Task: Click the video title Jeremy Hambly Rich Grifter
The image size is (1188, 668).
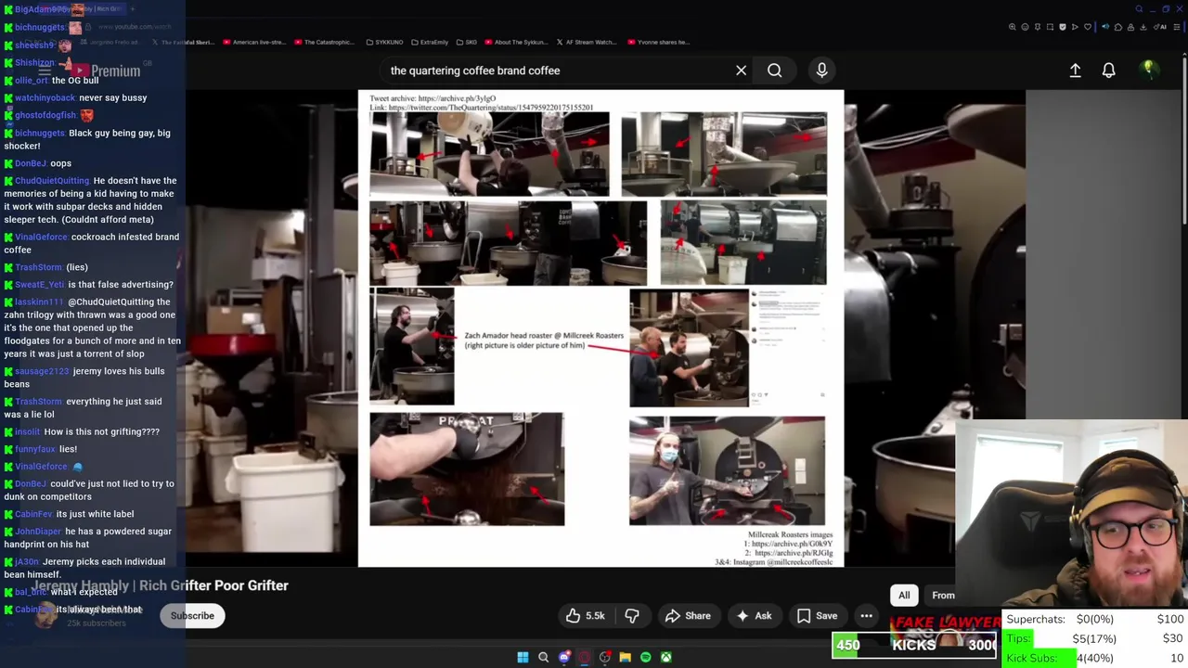Action: [x=161, y=585]
